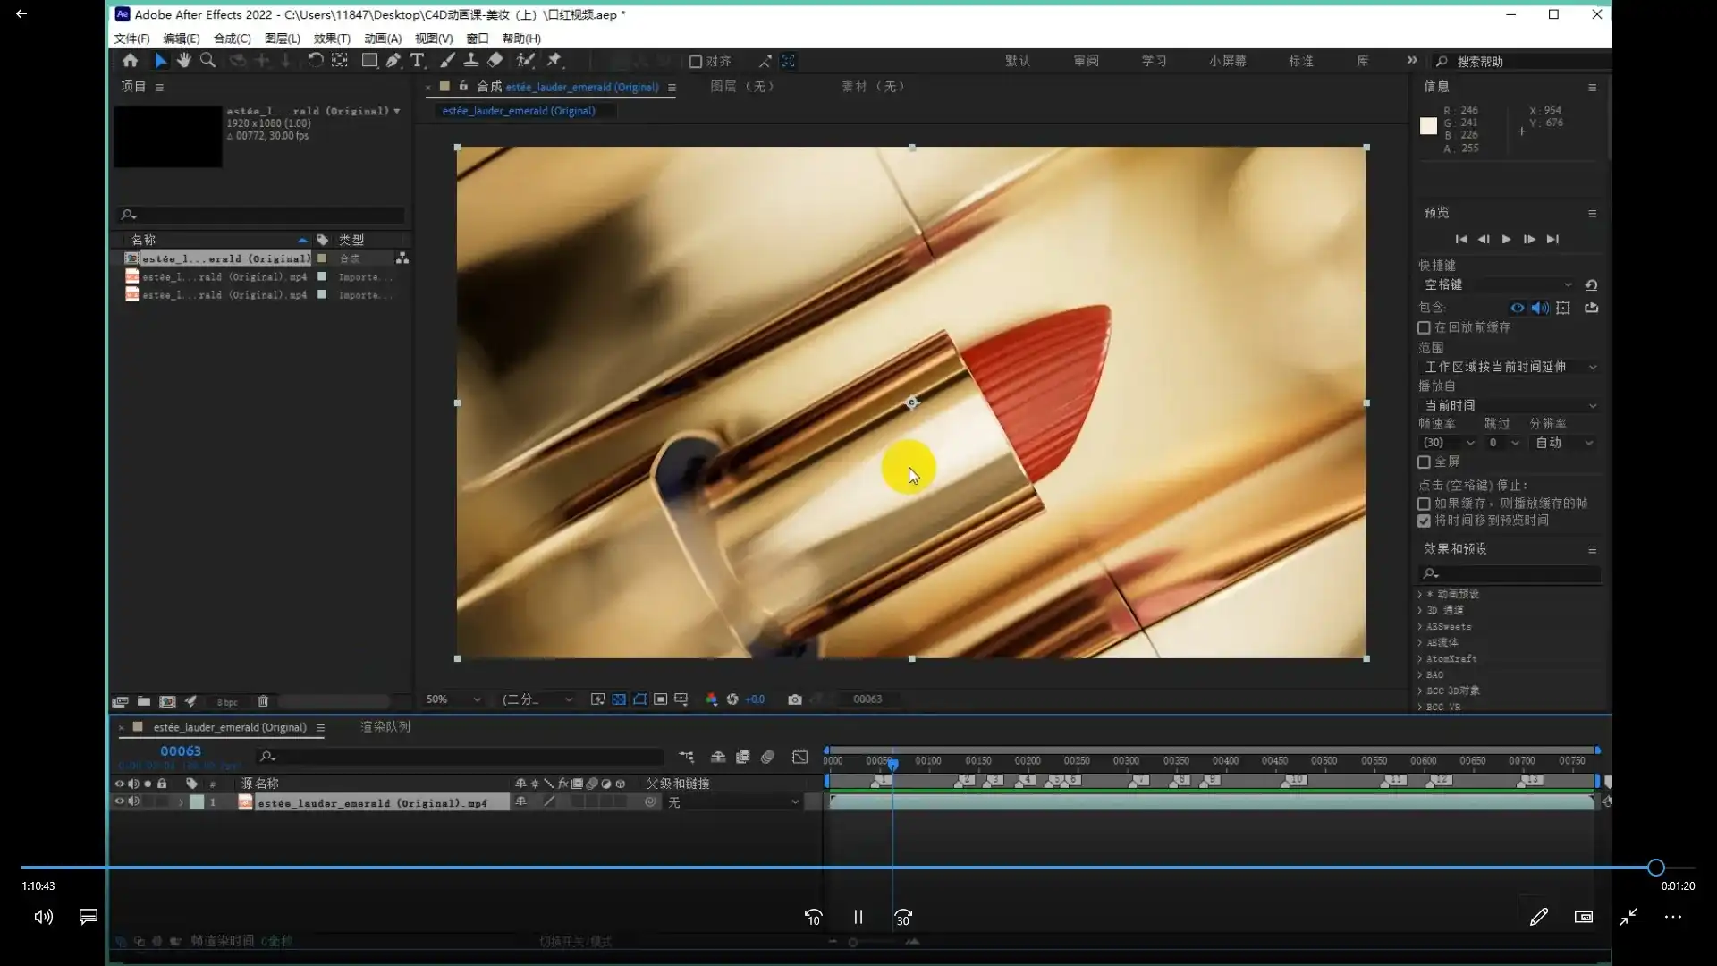The height and width of the screenshot is (966, 1717).
Task: Select the Puppet Pin tool
Action: coord(554,60)
